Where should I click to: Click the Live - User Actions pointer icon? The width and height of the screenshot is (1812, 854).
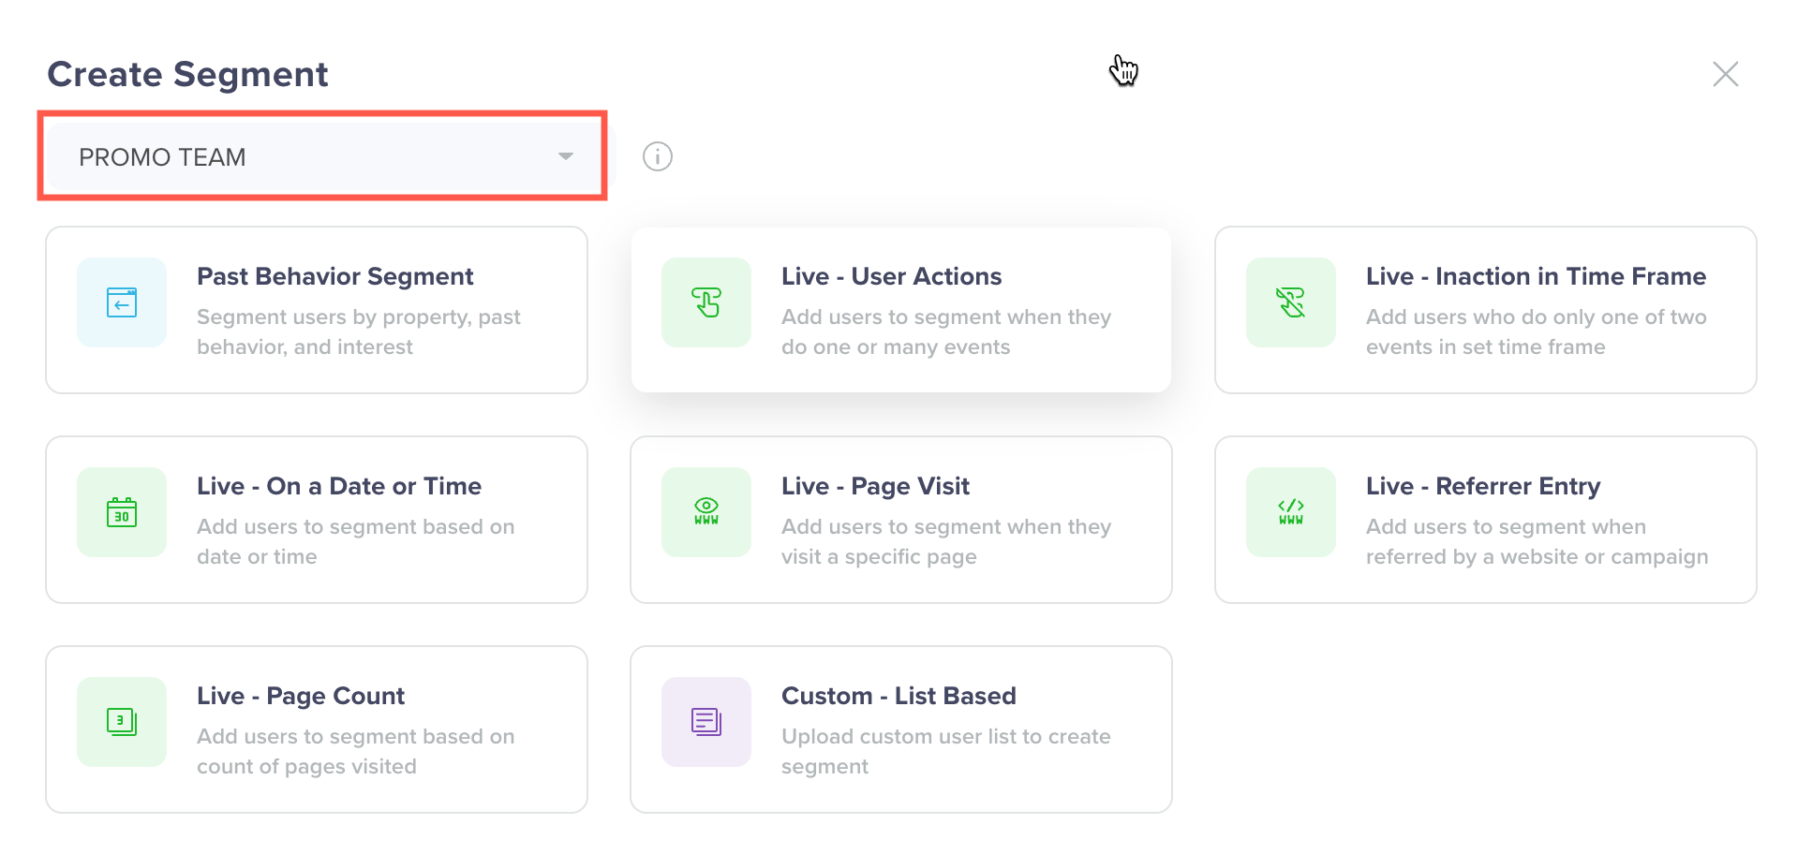click(x=706, y=302)
